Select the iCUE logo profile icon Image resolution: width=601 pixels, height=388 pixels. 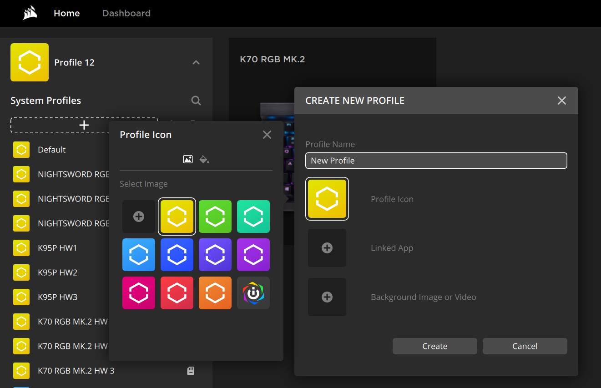[x=253, y=293]
